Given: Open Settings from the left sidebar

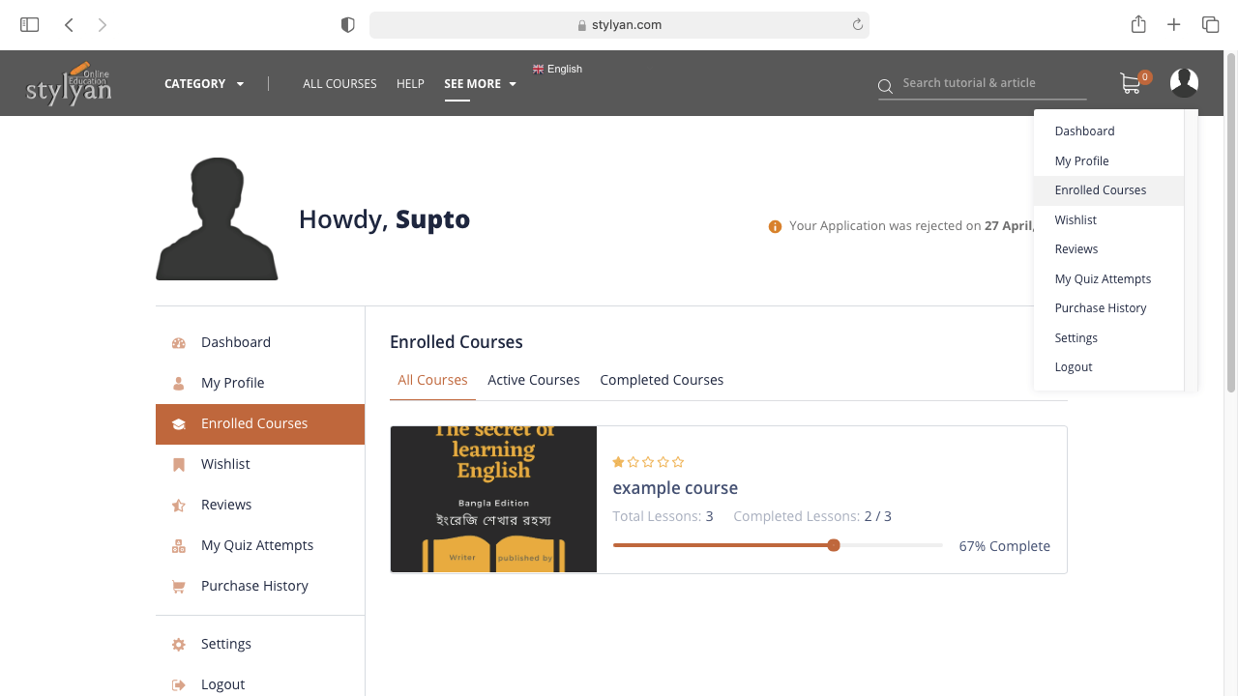Looking at the screenshot, I should (x=260, y=644).
